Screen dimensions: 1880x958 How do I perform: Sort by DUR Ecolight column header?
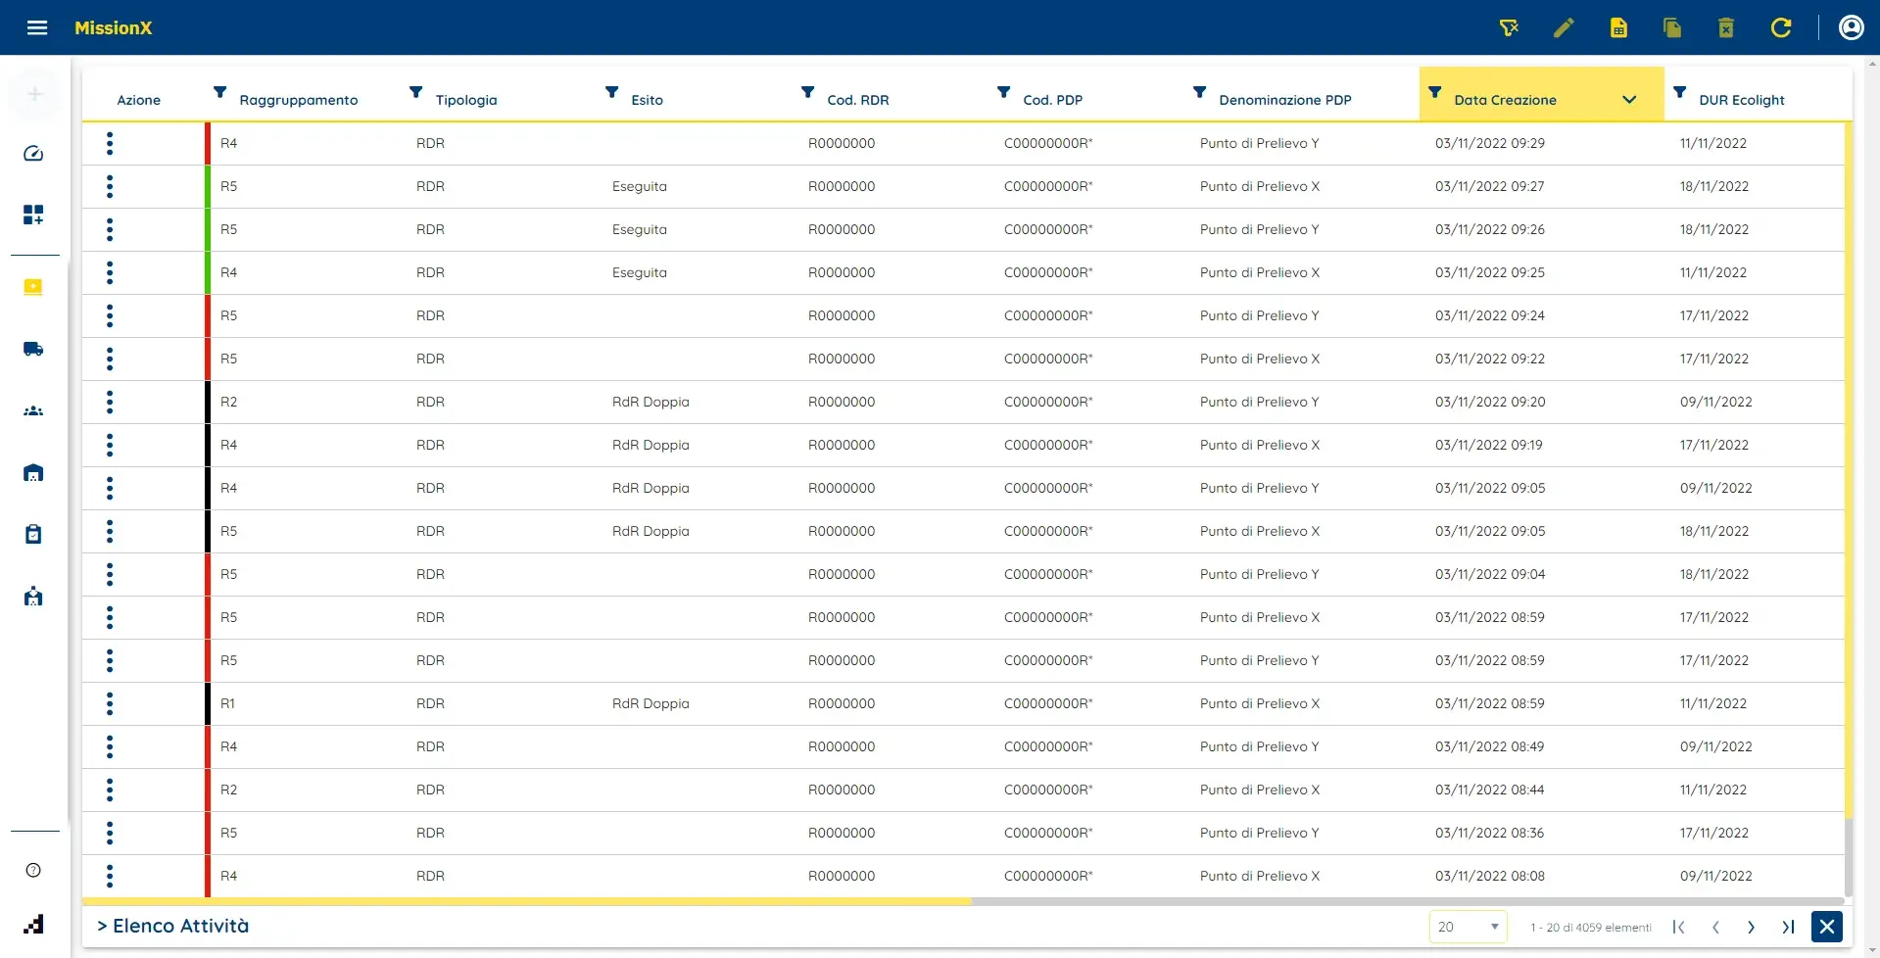point(1742,100)
